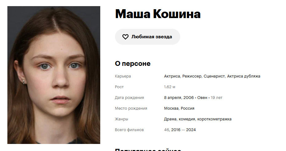Click the О персоне section heading
This screenshot has width=286, height=151.
coord(133,64)
